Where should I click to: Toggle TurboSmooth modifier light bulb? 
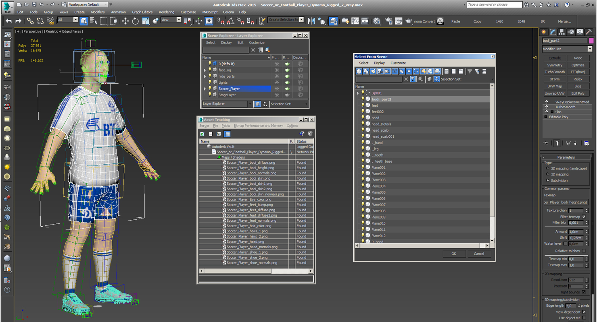tap(547, 107)
